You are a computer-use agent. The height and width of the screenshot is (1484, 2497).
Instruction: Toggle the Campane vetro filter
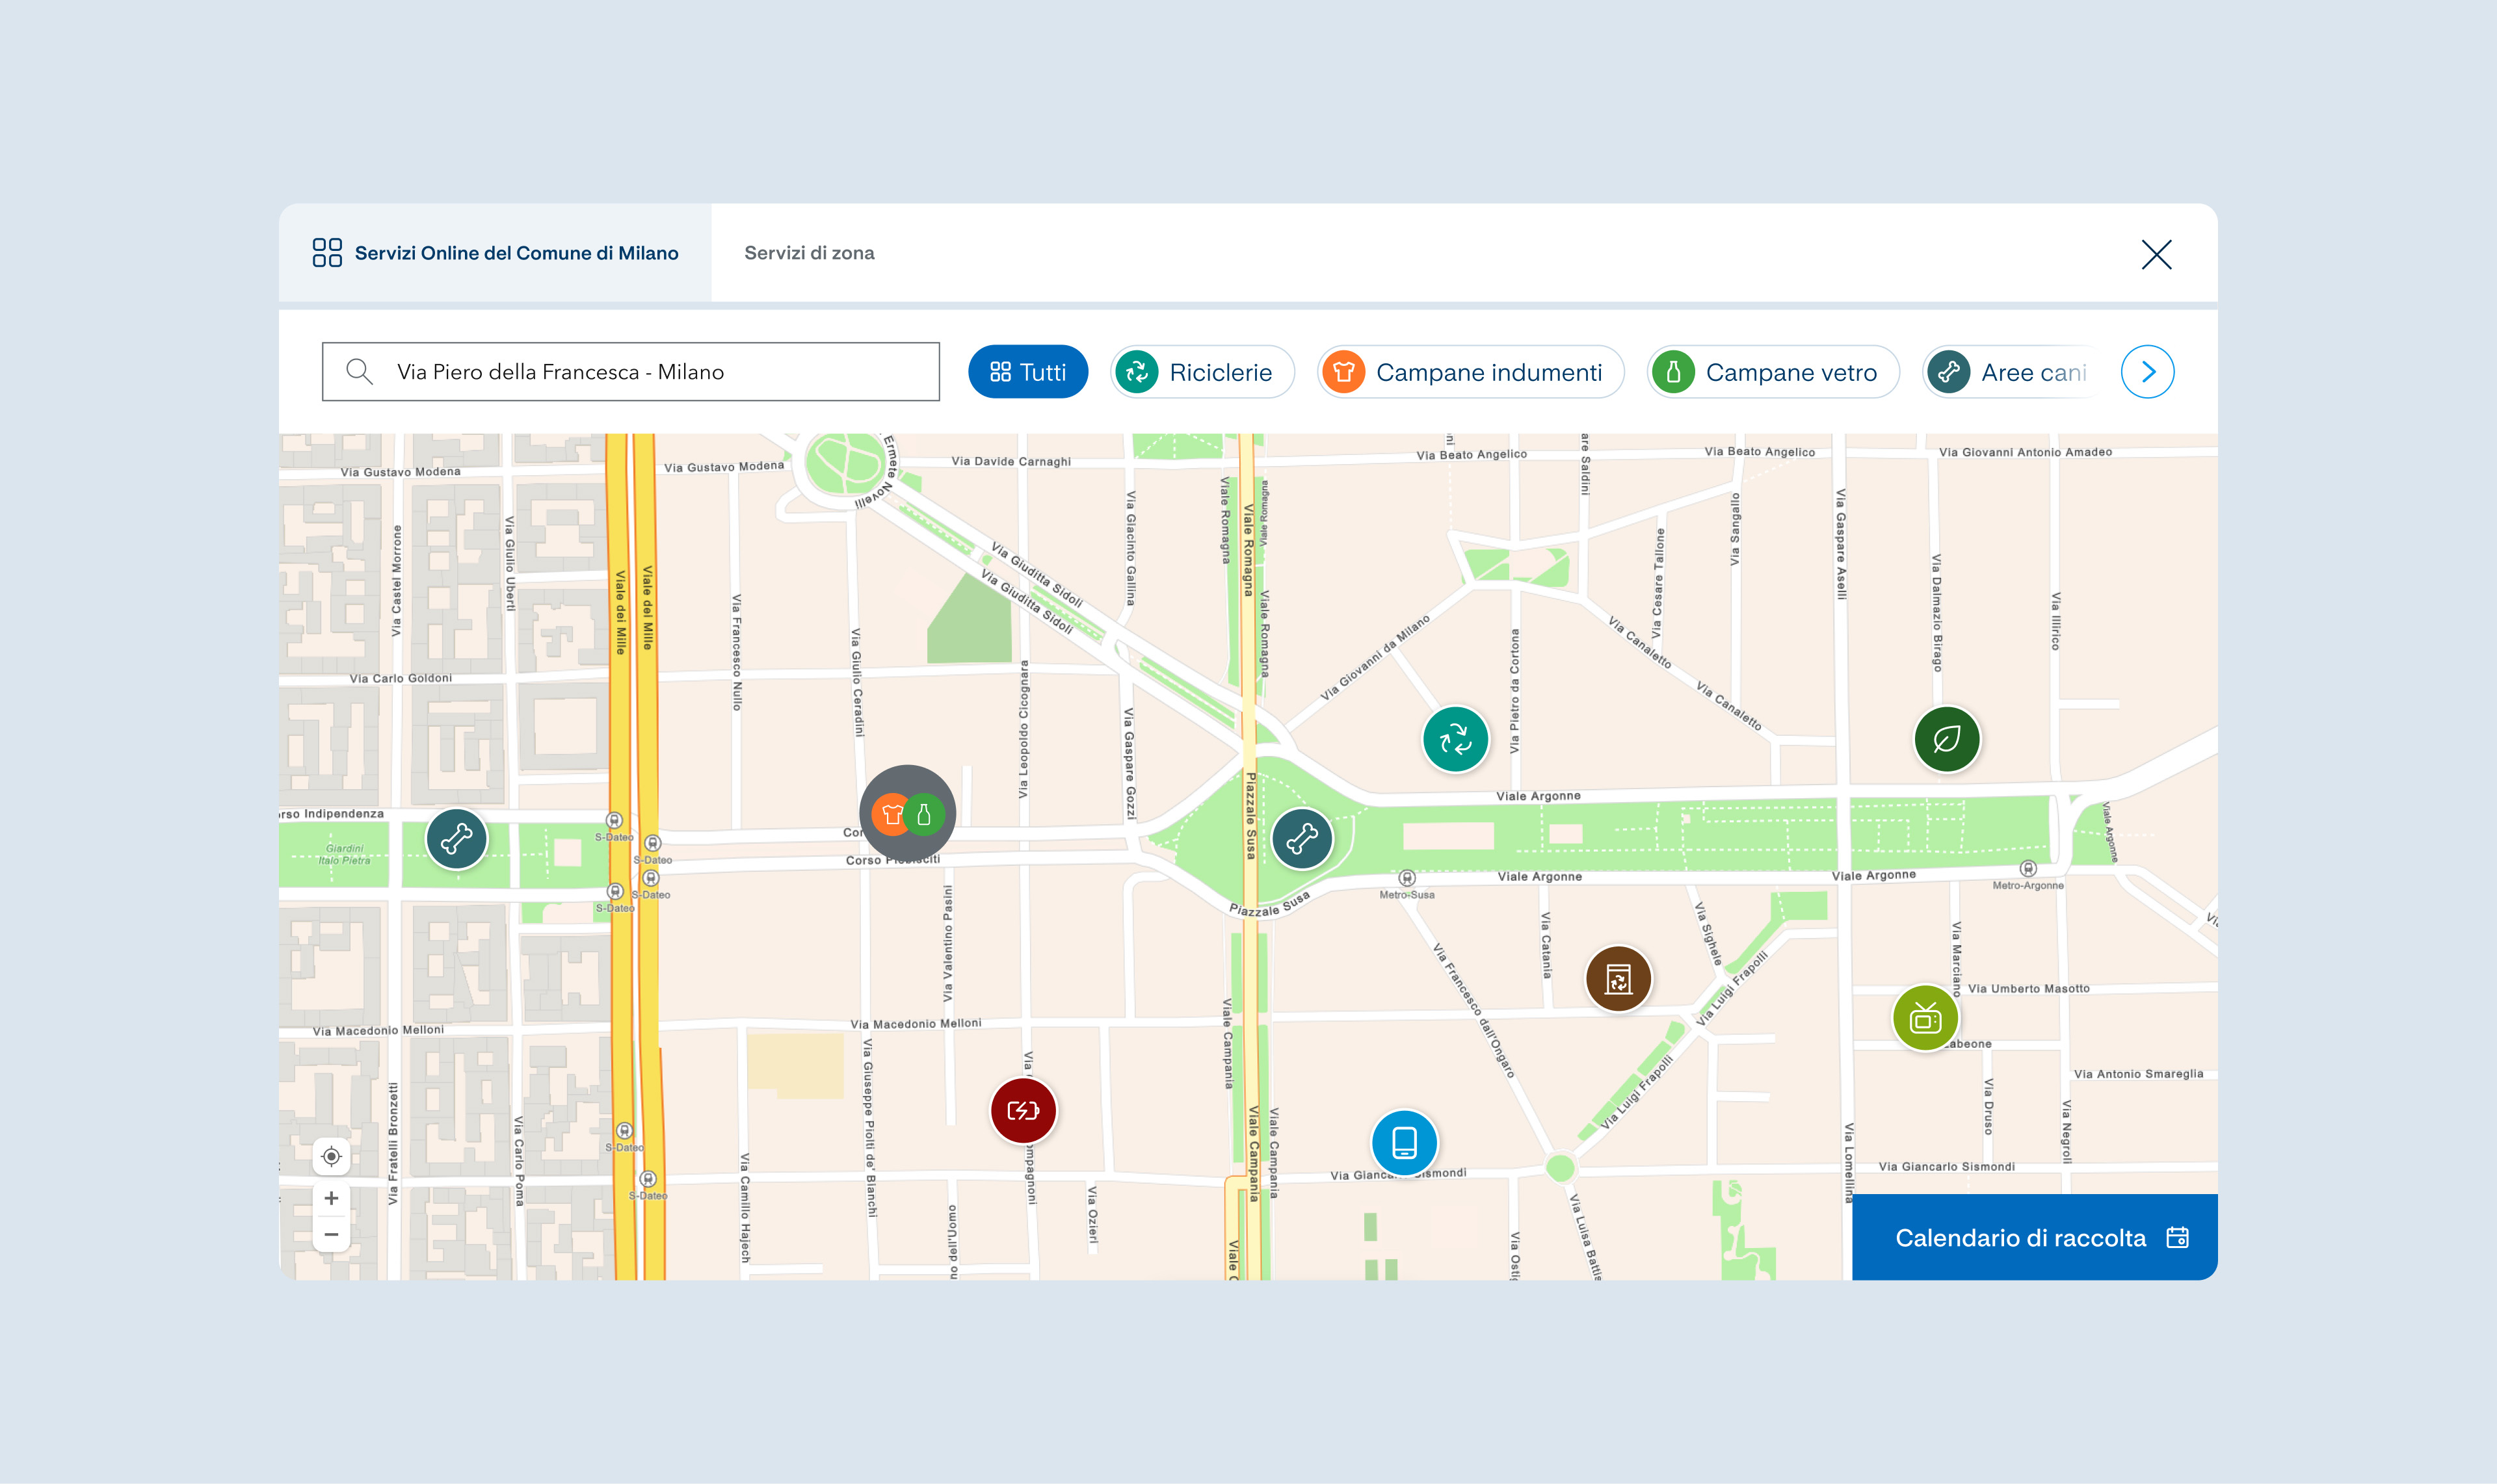click(x=1773, y=372)
